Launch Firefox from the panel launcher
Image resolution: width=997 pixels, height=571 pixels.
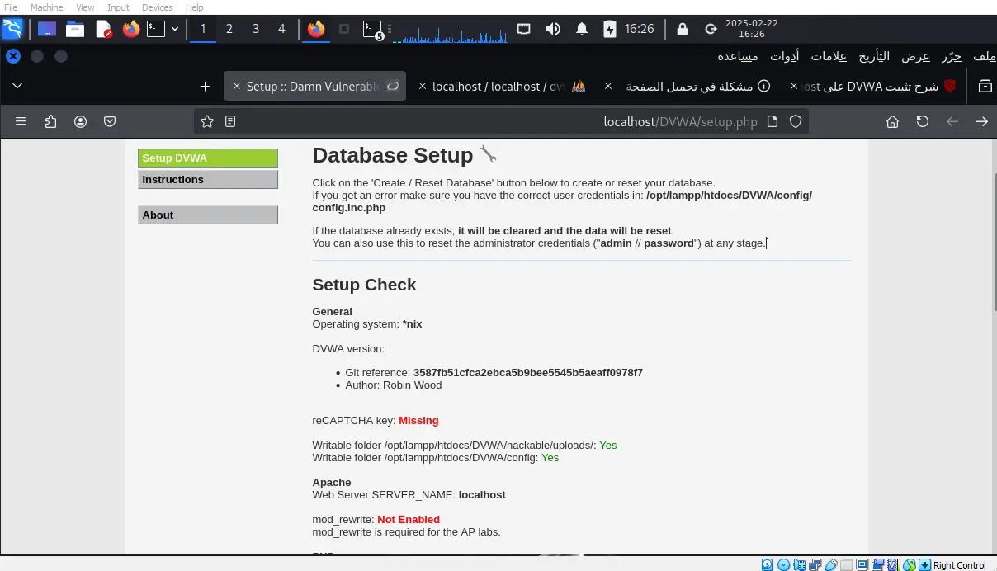(x=130, y=29)
